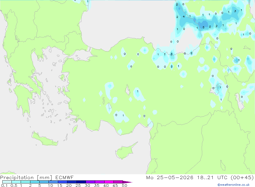
Task: Click the legend swatch between 45 and 50
Action: pos(118,182)
